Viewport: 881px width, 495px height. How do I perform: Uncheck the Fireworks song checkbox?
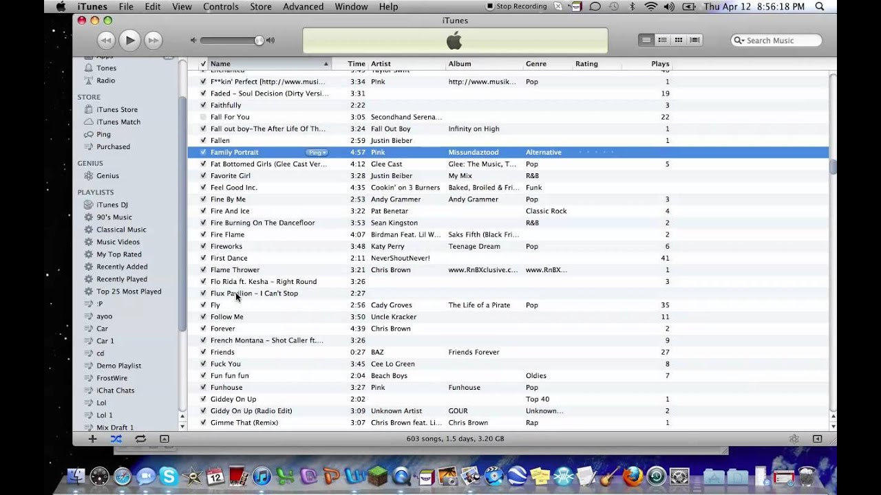click(x=203, y=246)
